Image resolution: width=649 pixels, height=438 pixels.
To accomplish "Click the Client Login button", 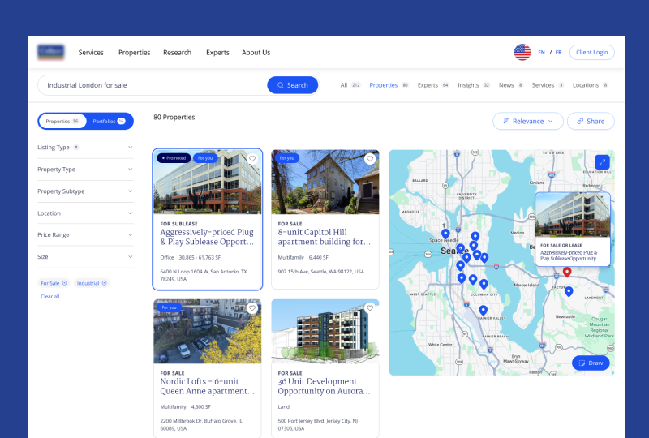I will 592,52.
